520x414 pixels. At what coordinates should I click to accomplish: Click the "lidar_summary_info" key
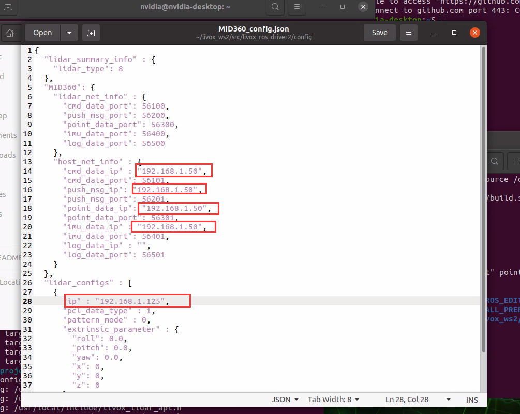[x=91, y=59]
